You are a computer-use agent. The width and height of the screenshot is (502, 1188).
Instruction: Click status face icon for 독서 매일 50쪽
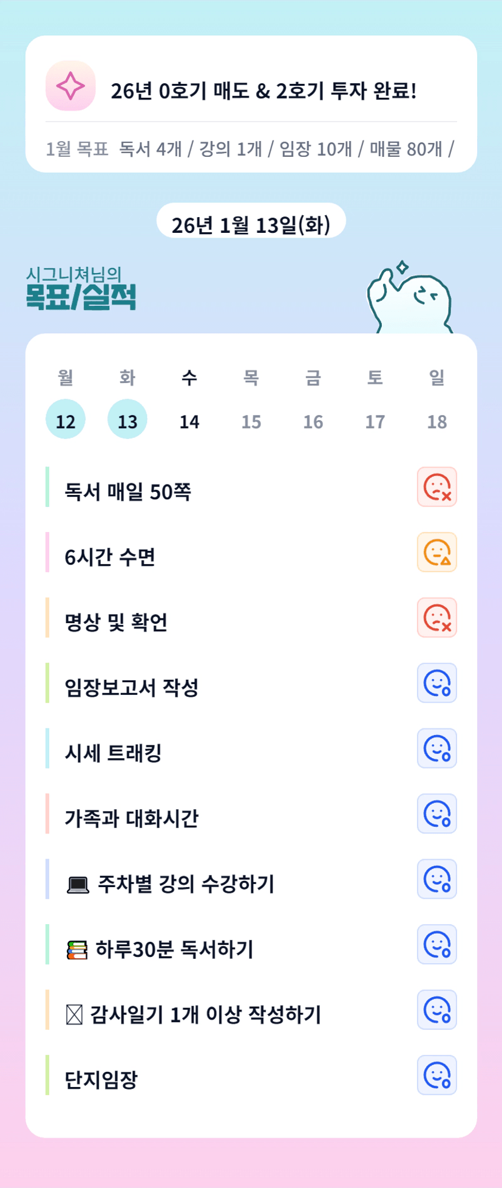(436, 487)
